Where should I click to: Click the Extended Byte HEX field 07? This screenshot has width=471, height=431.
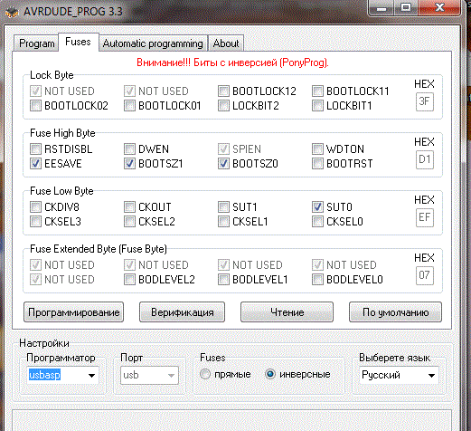point(425,275)
